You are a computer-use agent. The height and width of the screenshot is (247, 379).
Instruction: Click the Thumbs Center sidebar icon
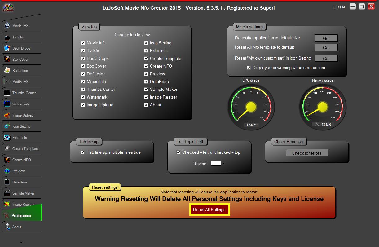[7, 93]
